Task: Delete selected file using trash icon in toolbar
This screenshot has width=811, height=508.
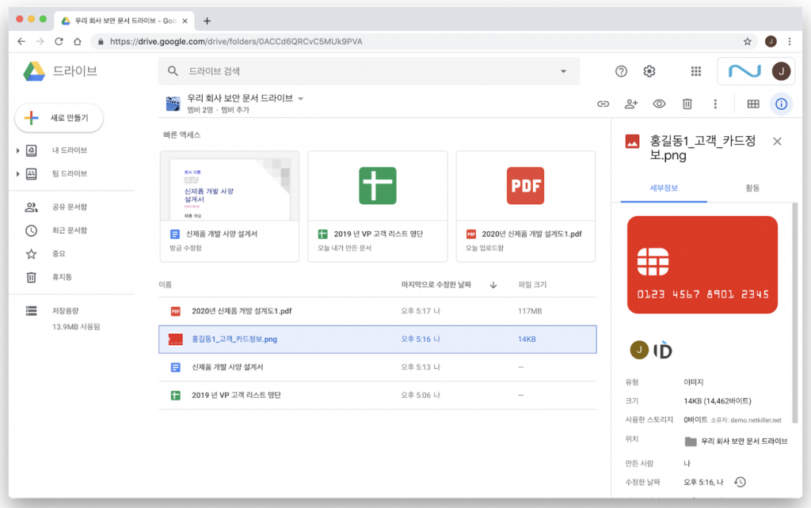Action: coord(686,104)
